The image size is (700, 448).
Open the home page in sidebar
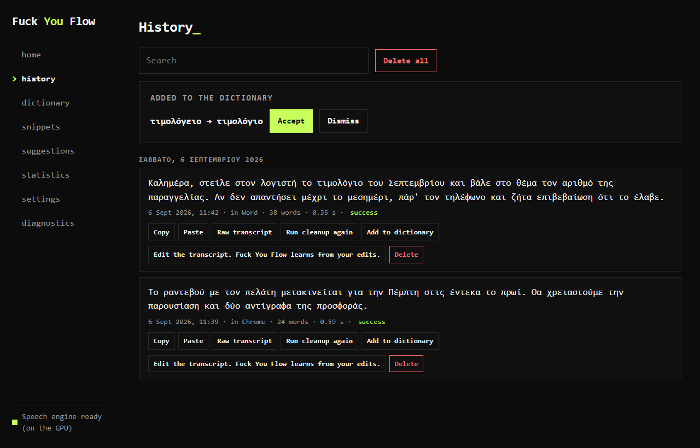[x=31, y=55]
